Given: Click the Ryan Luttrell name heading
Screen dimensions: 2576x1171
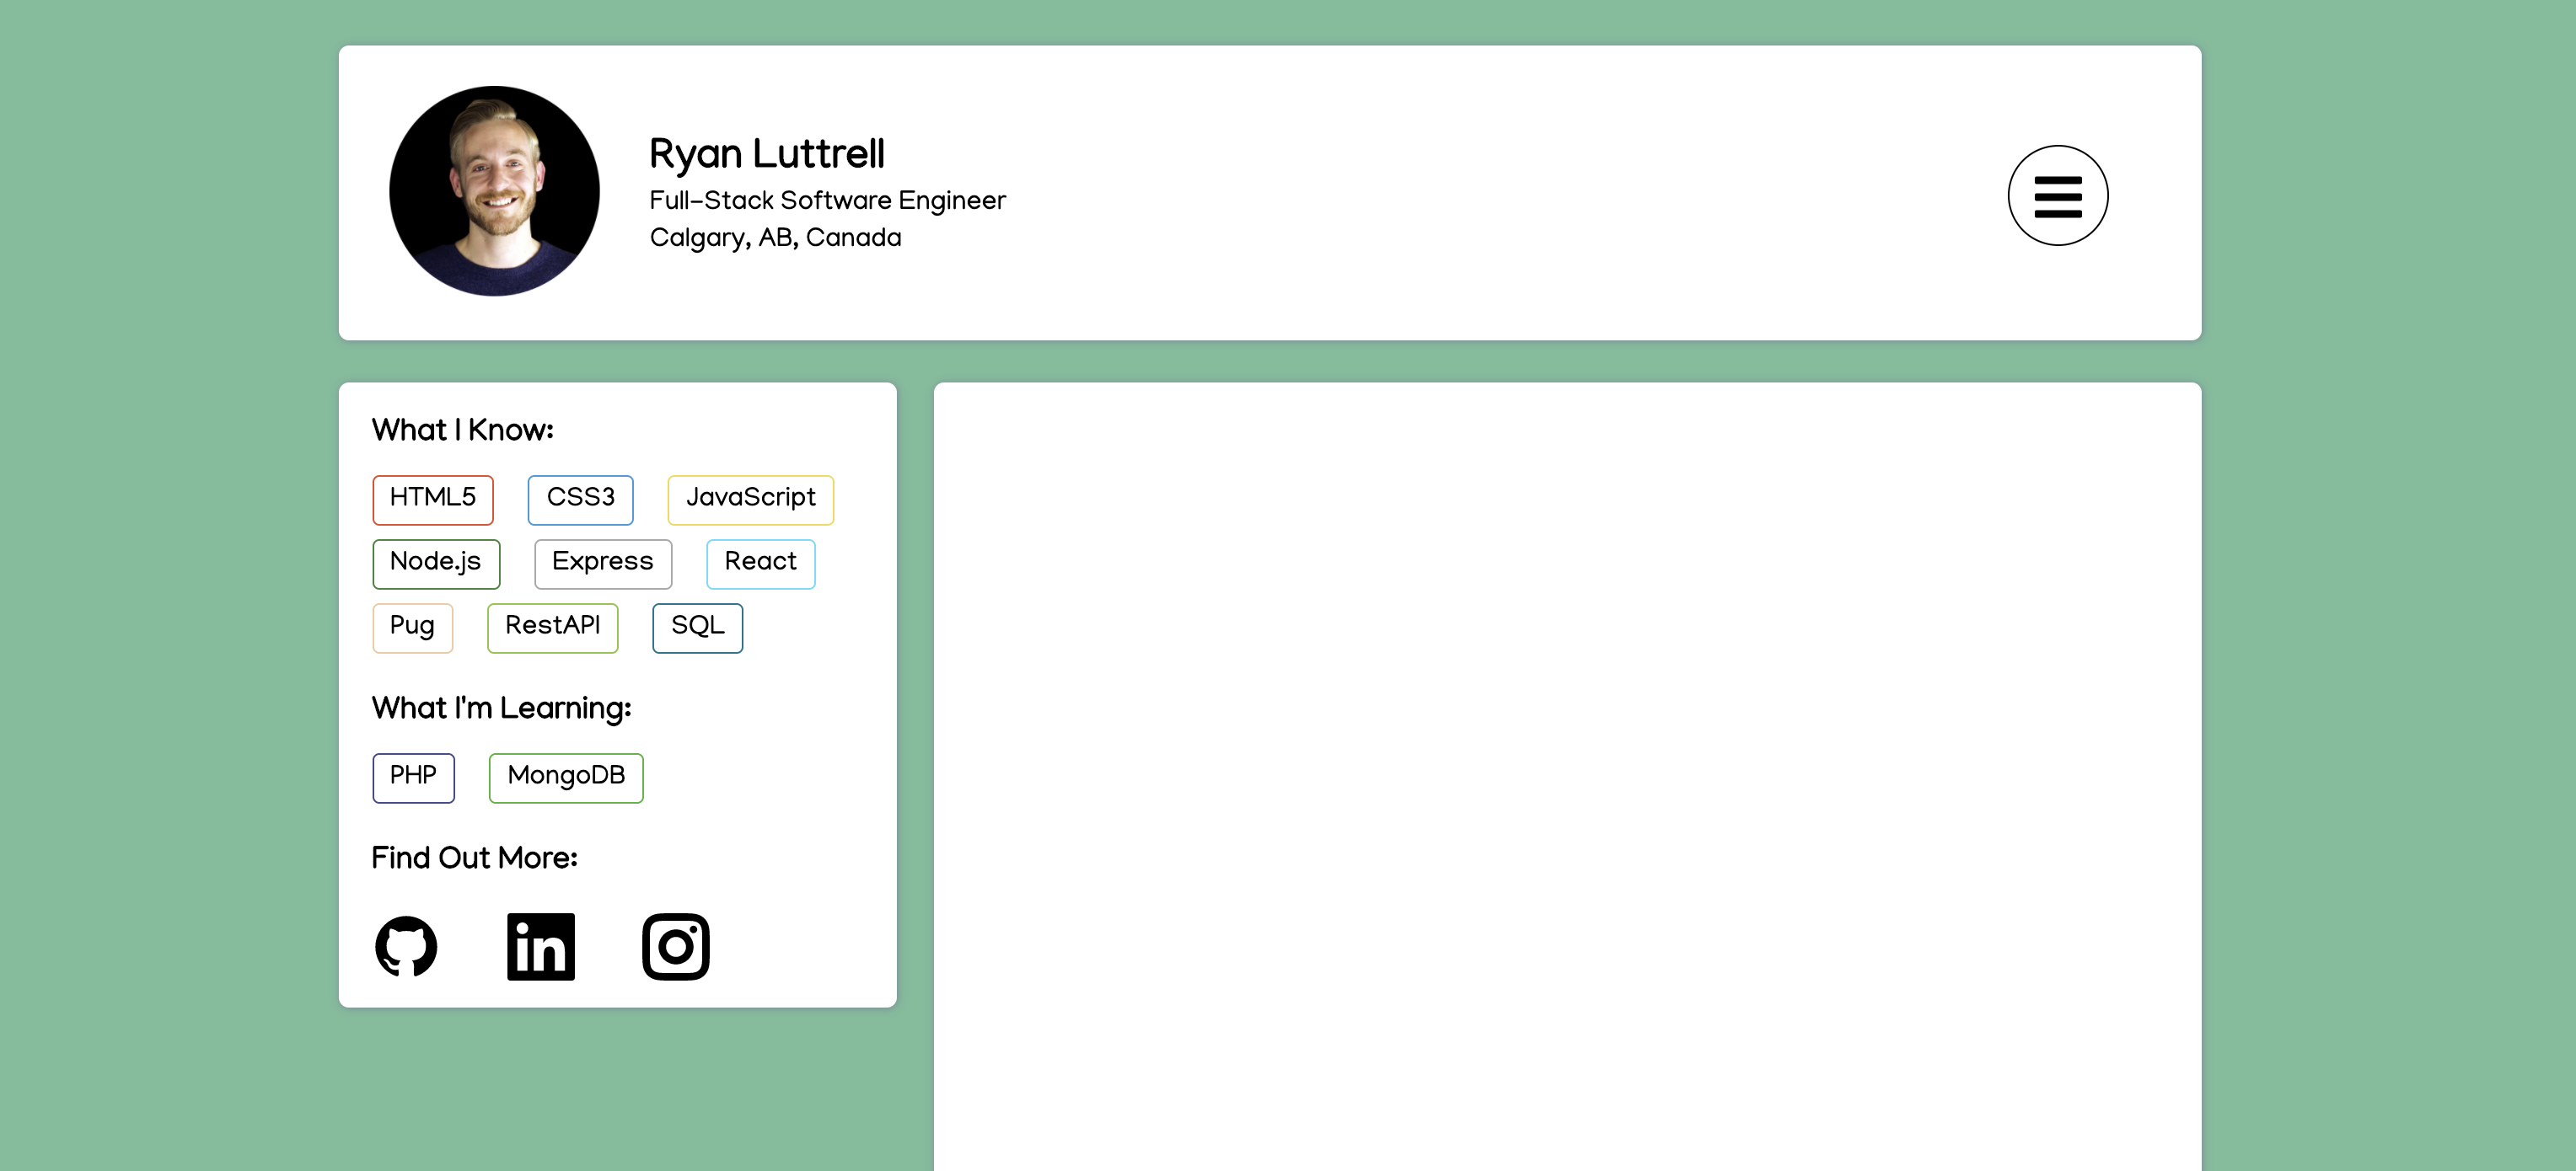Looking at the screenshot, I should (766, 155).
